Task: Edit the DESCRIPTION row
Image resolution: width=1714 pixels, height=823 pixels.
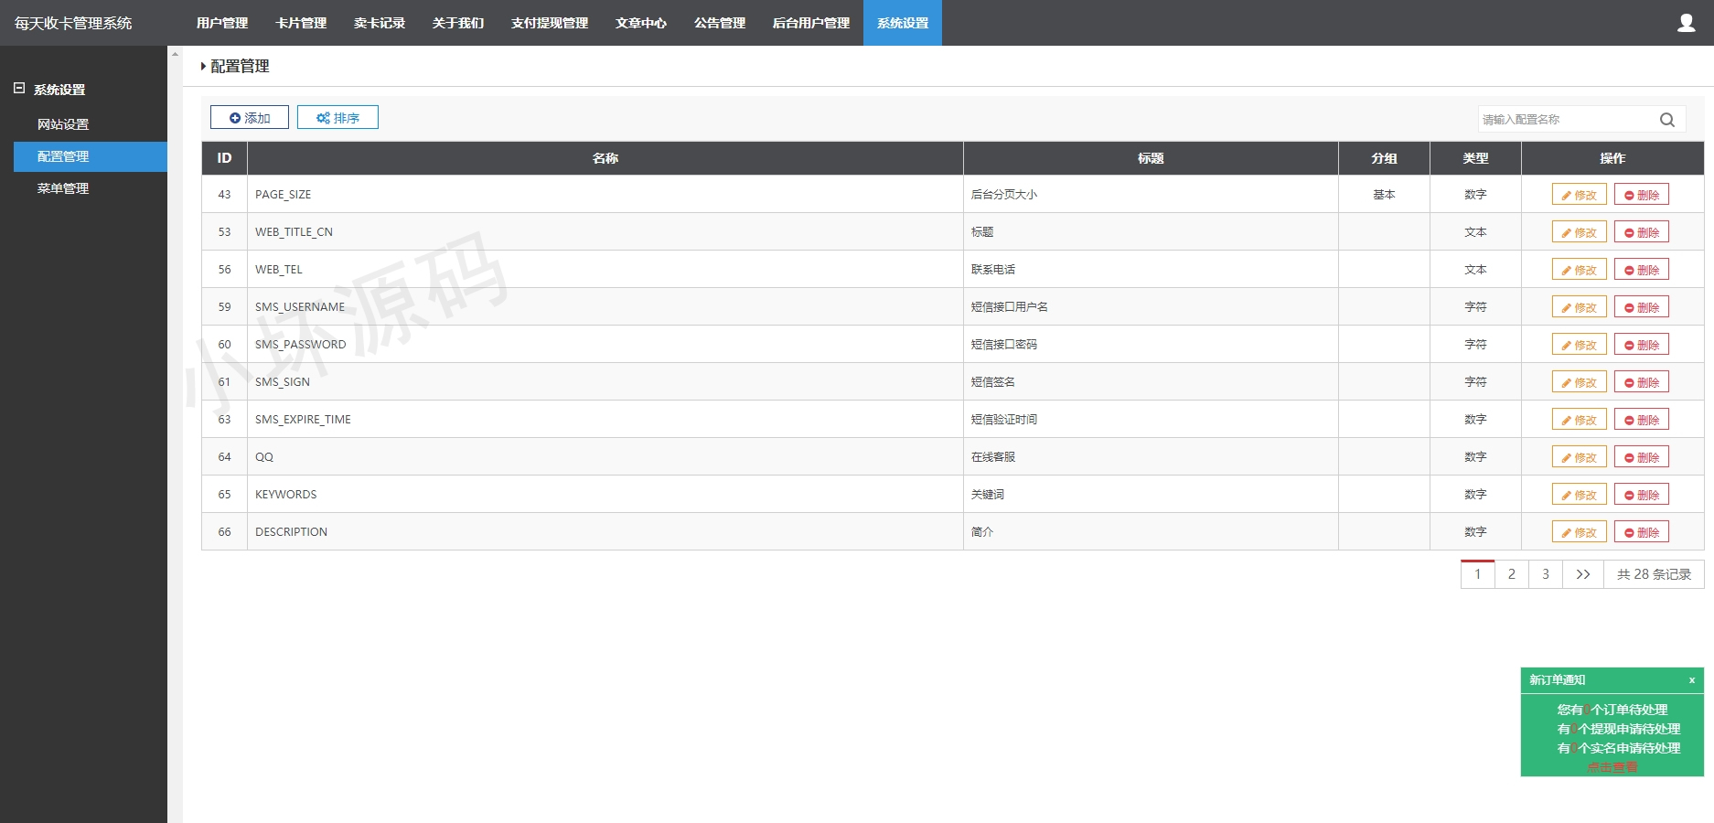Action: coord(1580,532)
